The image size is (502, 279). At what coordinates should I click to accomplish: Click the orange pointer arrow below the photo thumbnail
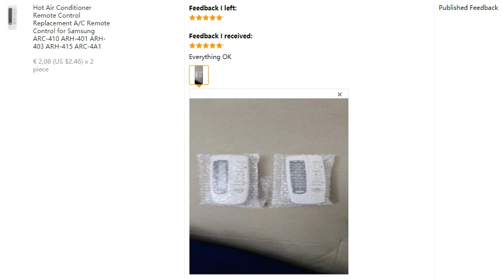(x=199, y=86)
